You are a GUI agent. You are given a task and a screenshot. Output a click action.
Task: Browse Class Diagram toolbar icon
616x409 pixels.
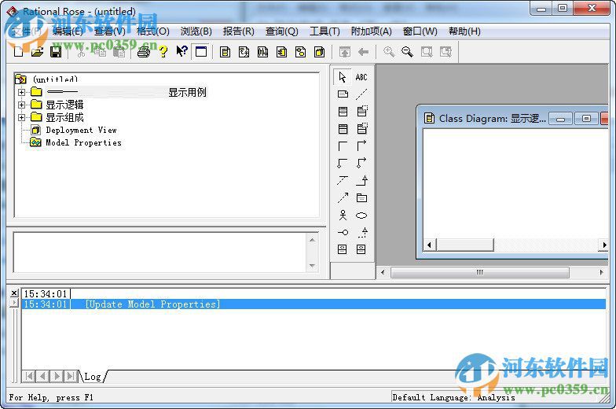coord(225,52)
